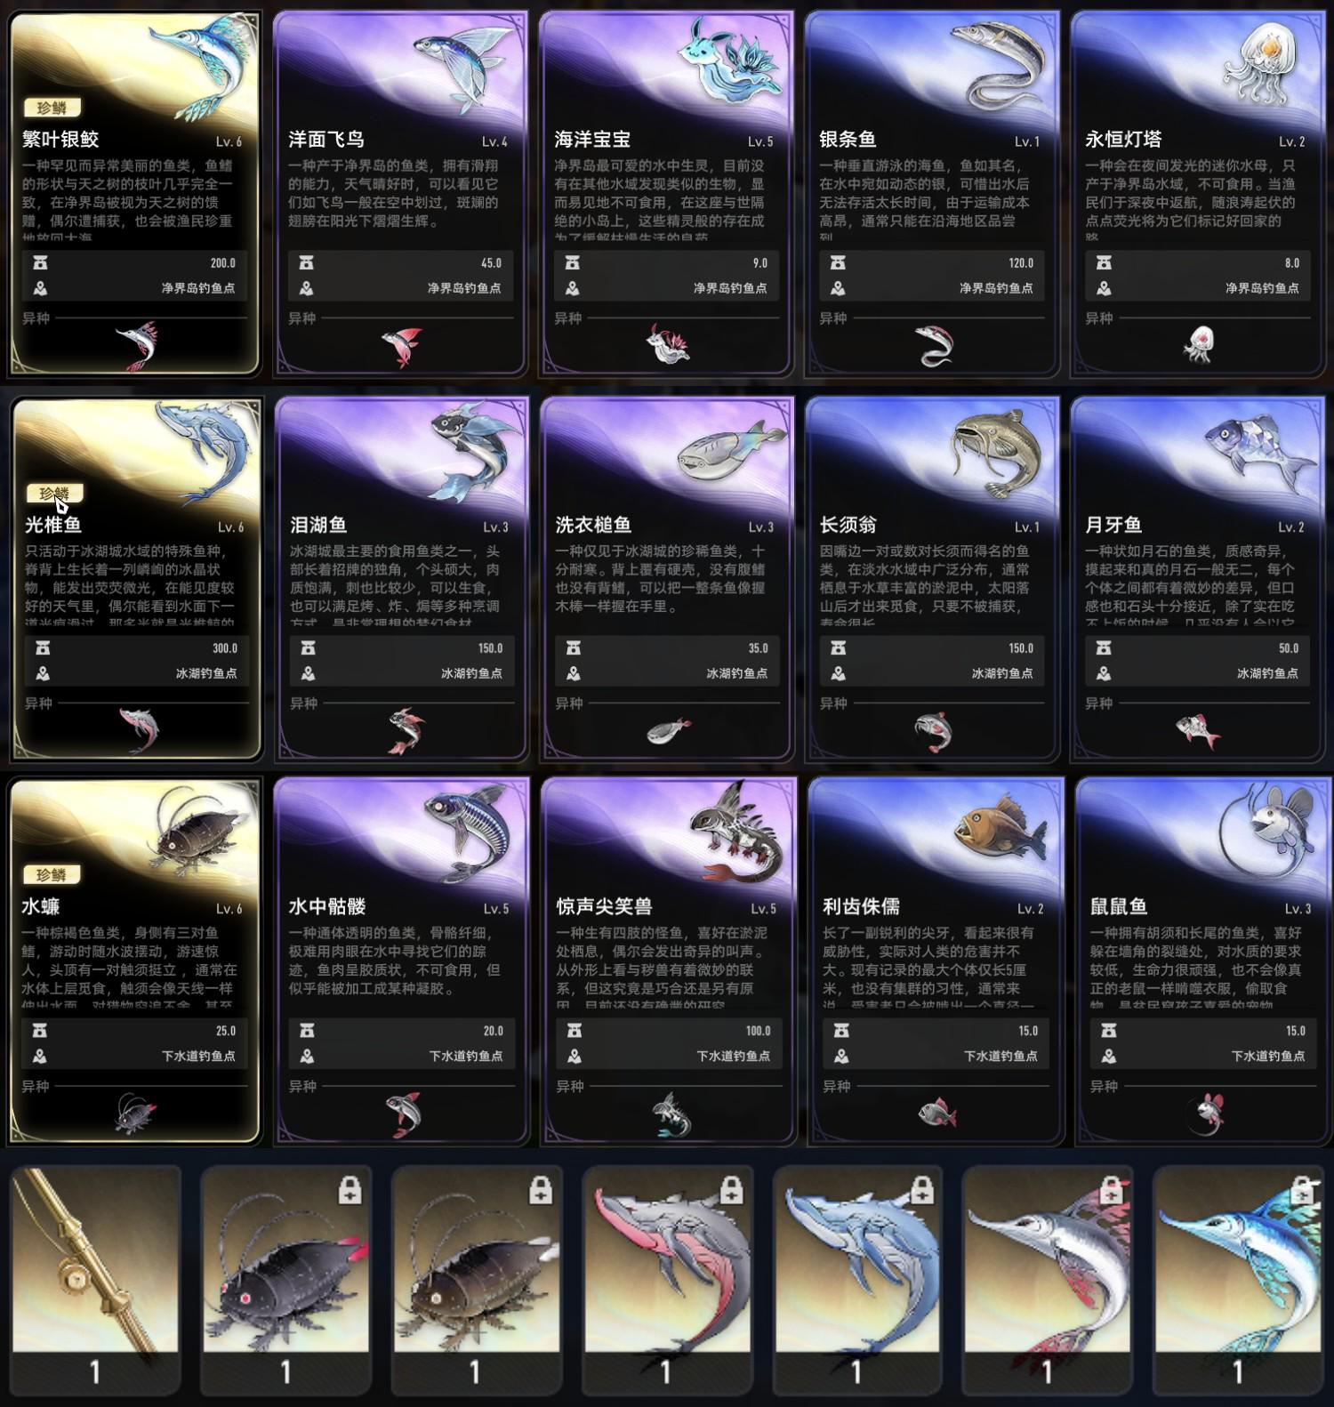This screenshot has width=1334, height=1407.
Task: Click lock icon on red-finned swordfish item
Action: [x=1110, y=1191]
